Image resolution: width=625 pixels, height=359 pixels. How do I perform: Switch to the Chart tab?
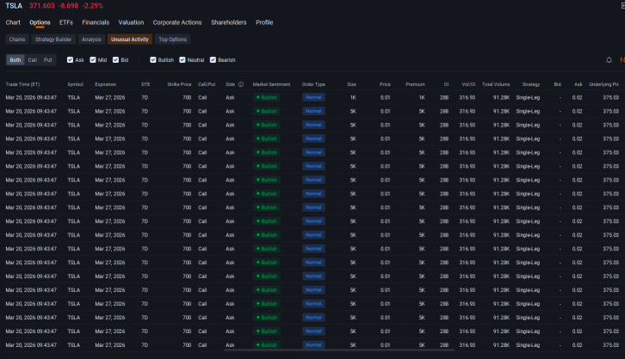13,22
